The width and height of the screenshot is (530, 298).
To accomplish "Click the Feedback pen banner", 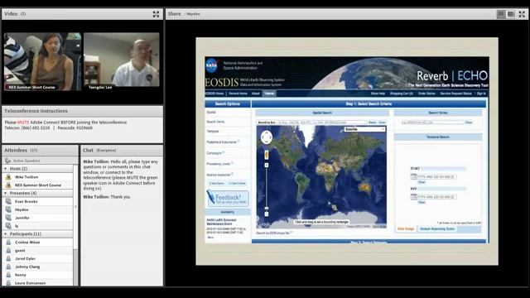I will pos(228,199).
